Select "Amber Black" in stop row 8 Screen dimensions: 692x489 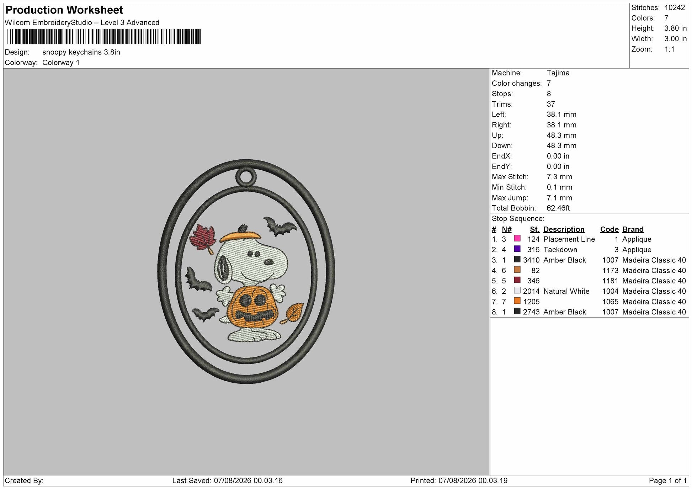[x=565, y=312]
